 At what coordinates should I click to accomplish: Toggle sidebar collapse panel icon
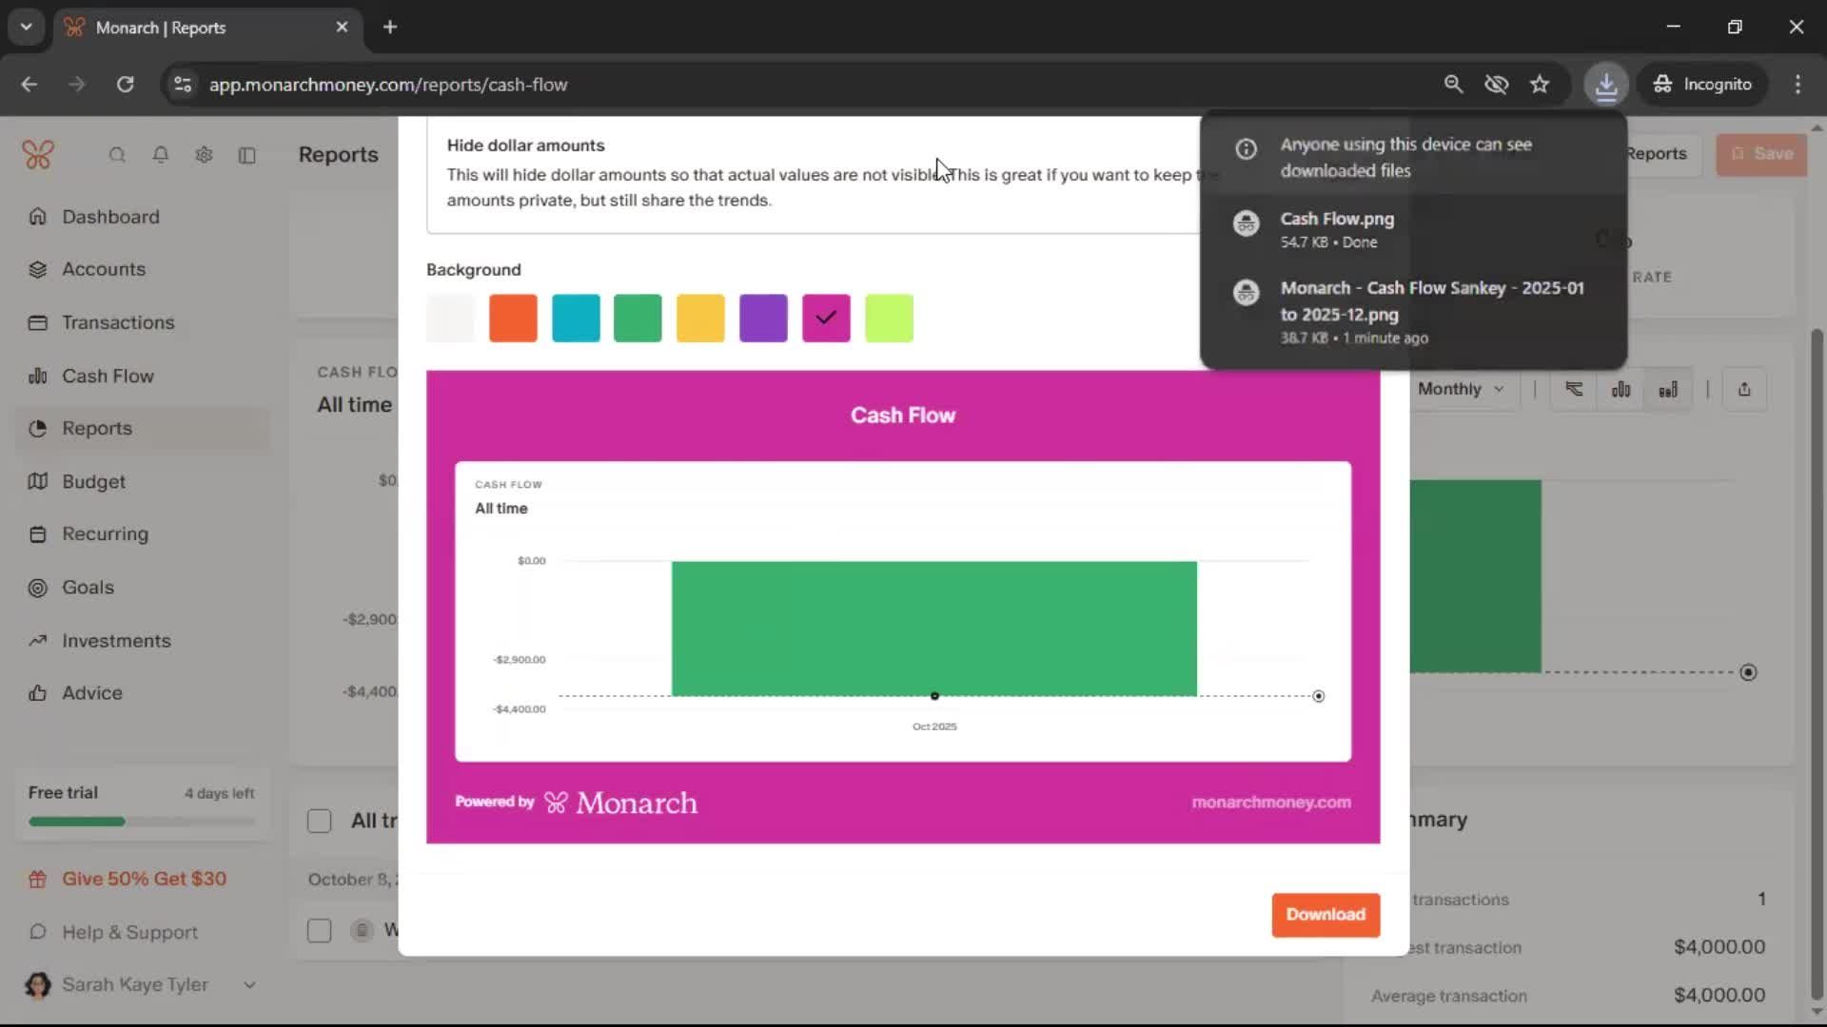(247, 155)
